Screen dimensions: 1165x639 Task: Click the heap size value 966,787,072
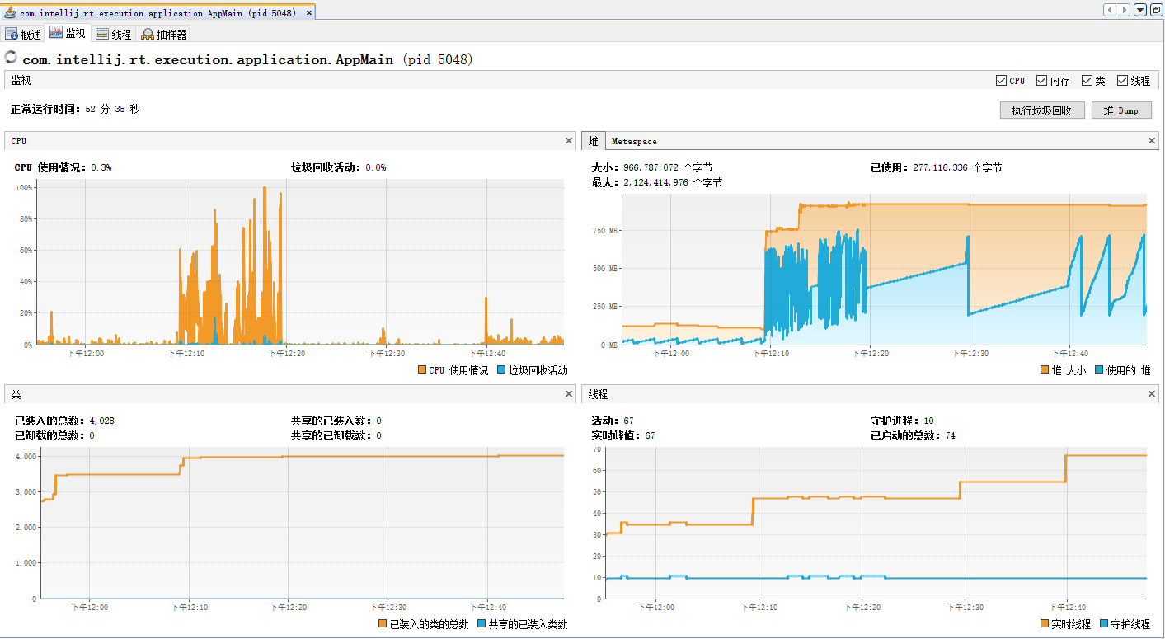point(651,167)
